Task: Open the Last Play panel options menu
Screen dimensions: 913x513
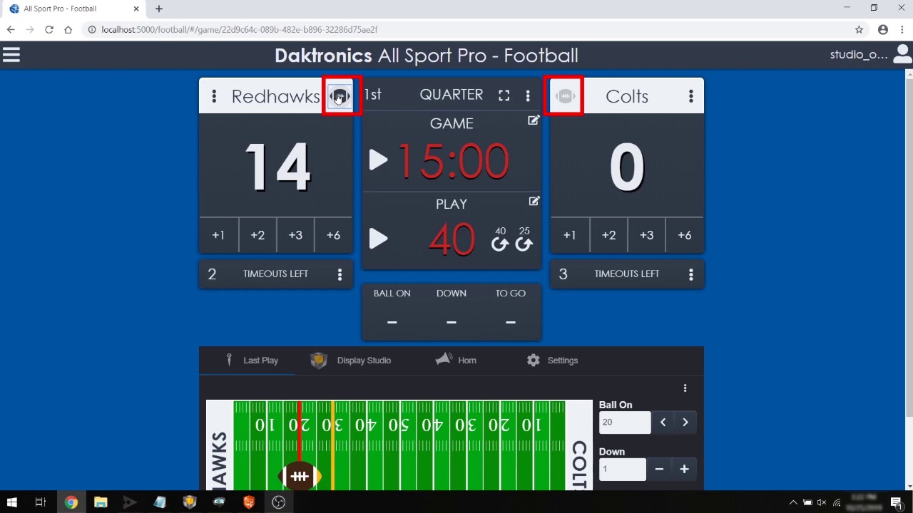Action: [x=685, y=388]
